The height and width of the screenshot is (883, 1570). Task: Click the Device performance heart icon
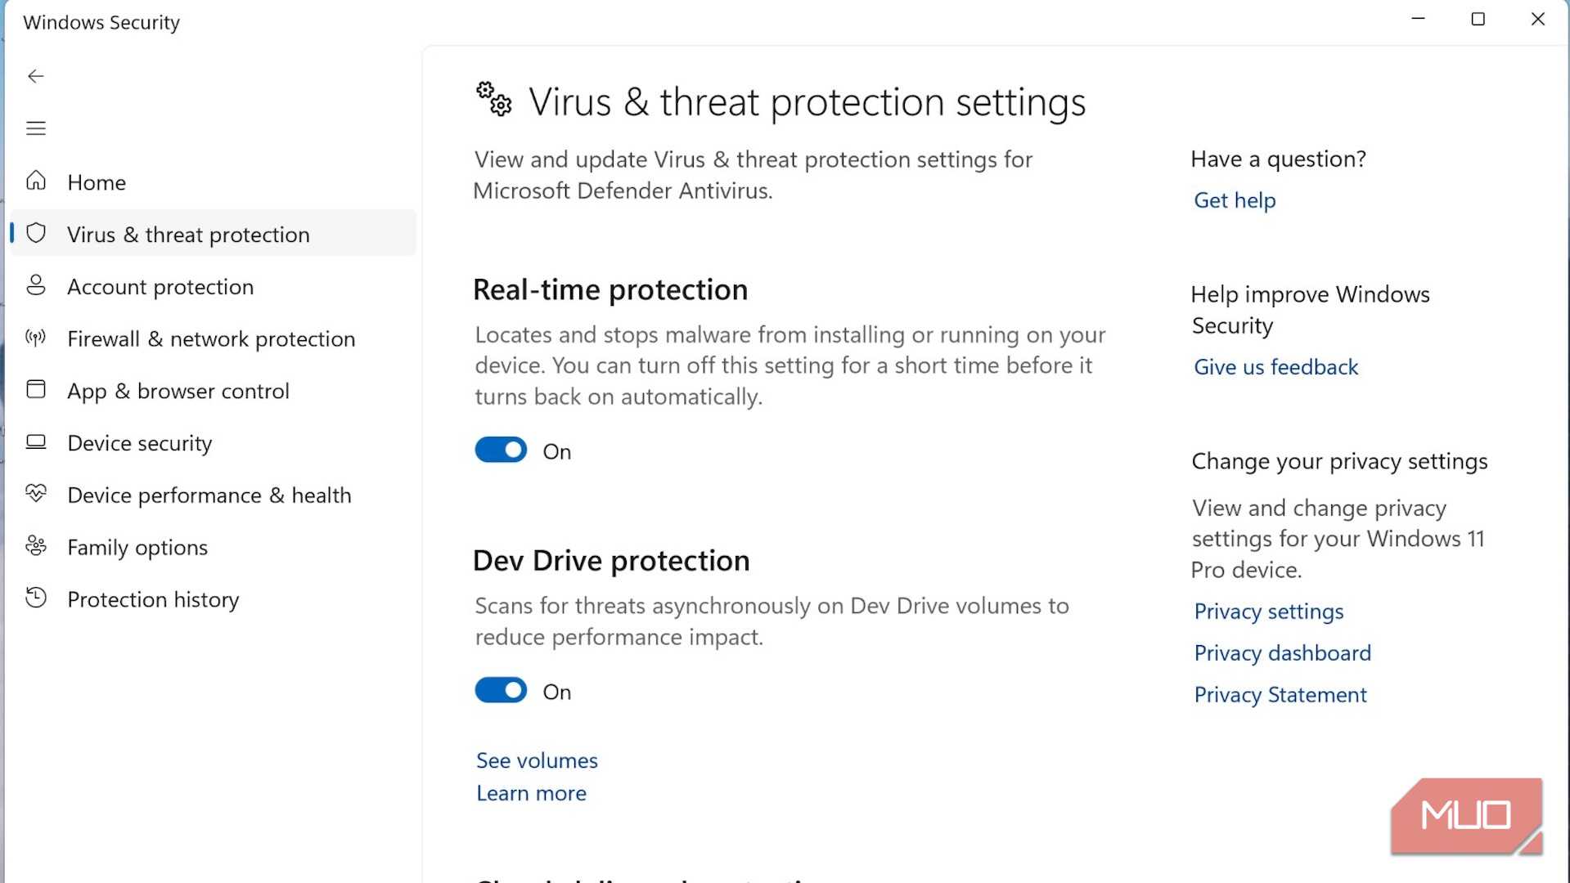click(36, 494)
